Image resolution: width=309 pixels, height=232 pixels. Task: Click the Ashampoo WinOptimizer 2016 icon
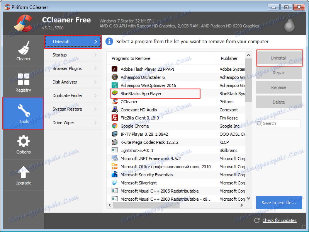114,85
